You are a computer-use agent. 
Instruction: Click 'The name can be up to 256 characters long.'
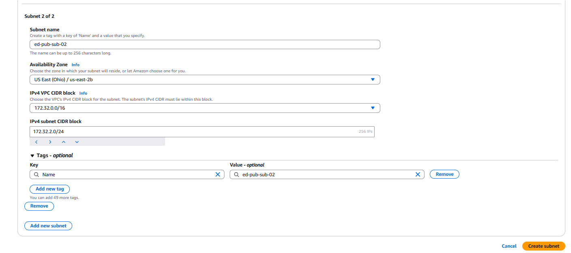pyautogui.click(x=70, y=53)
